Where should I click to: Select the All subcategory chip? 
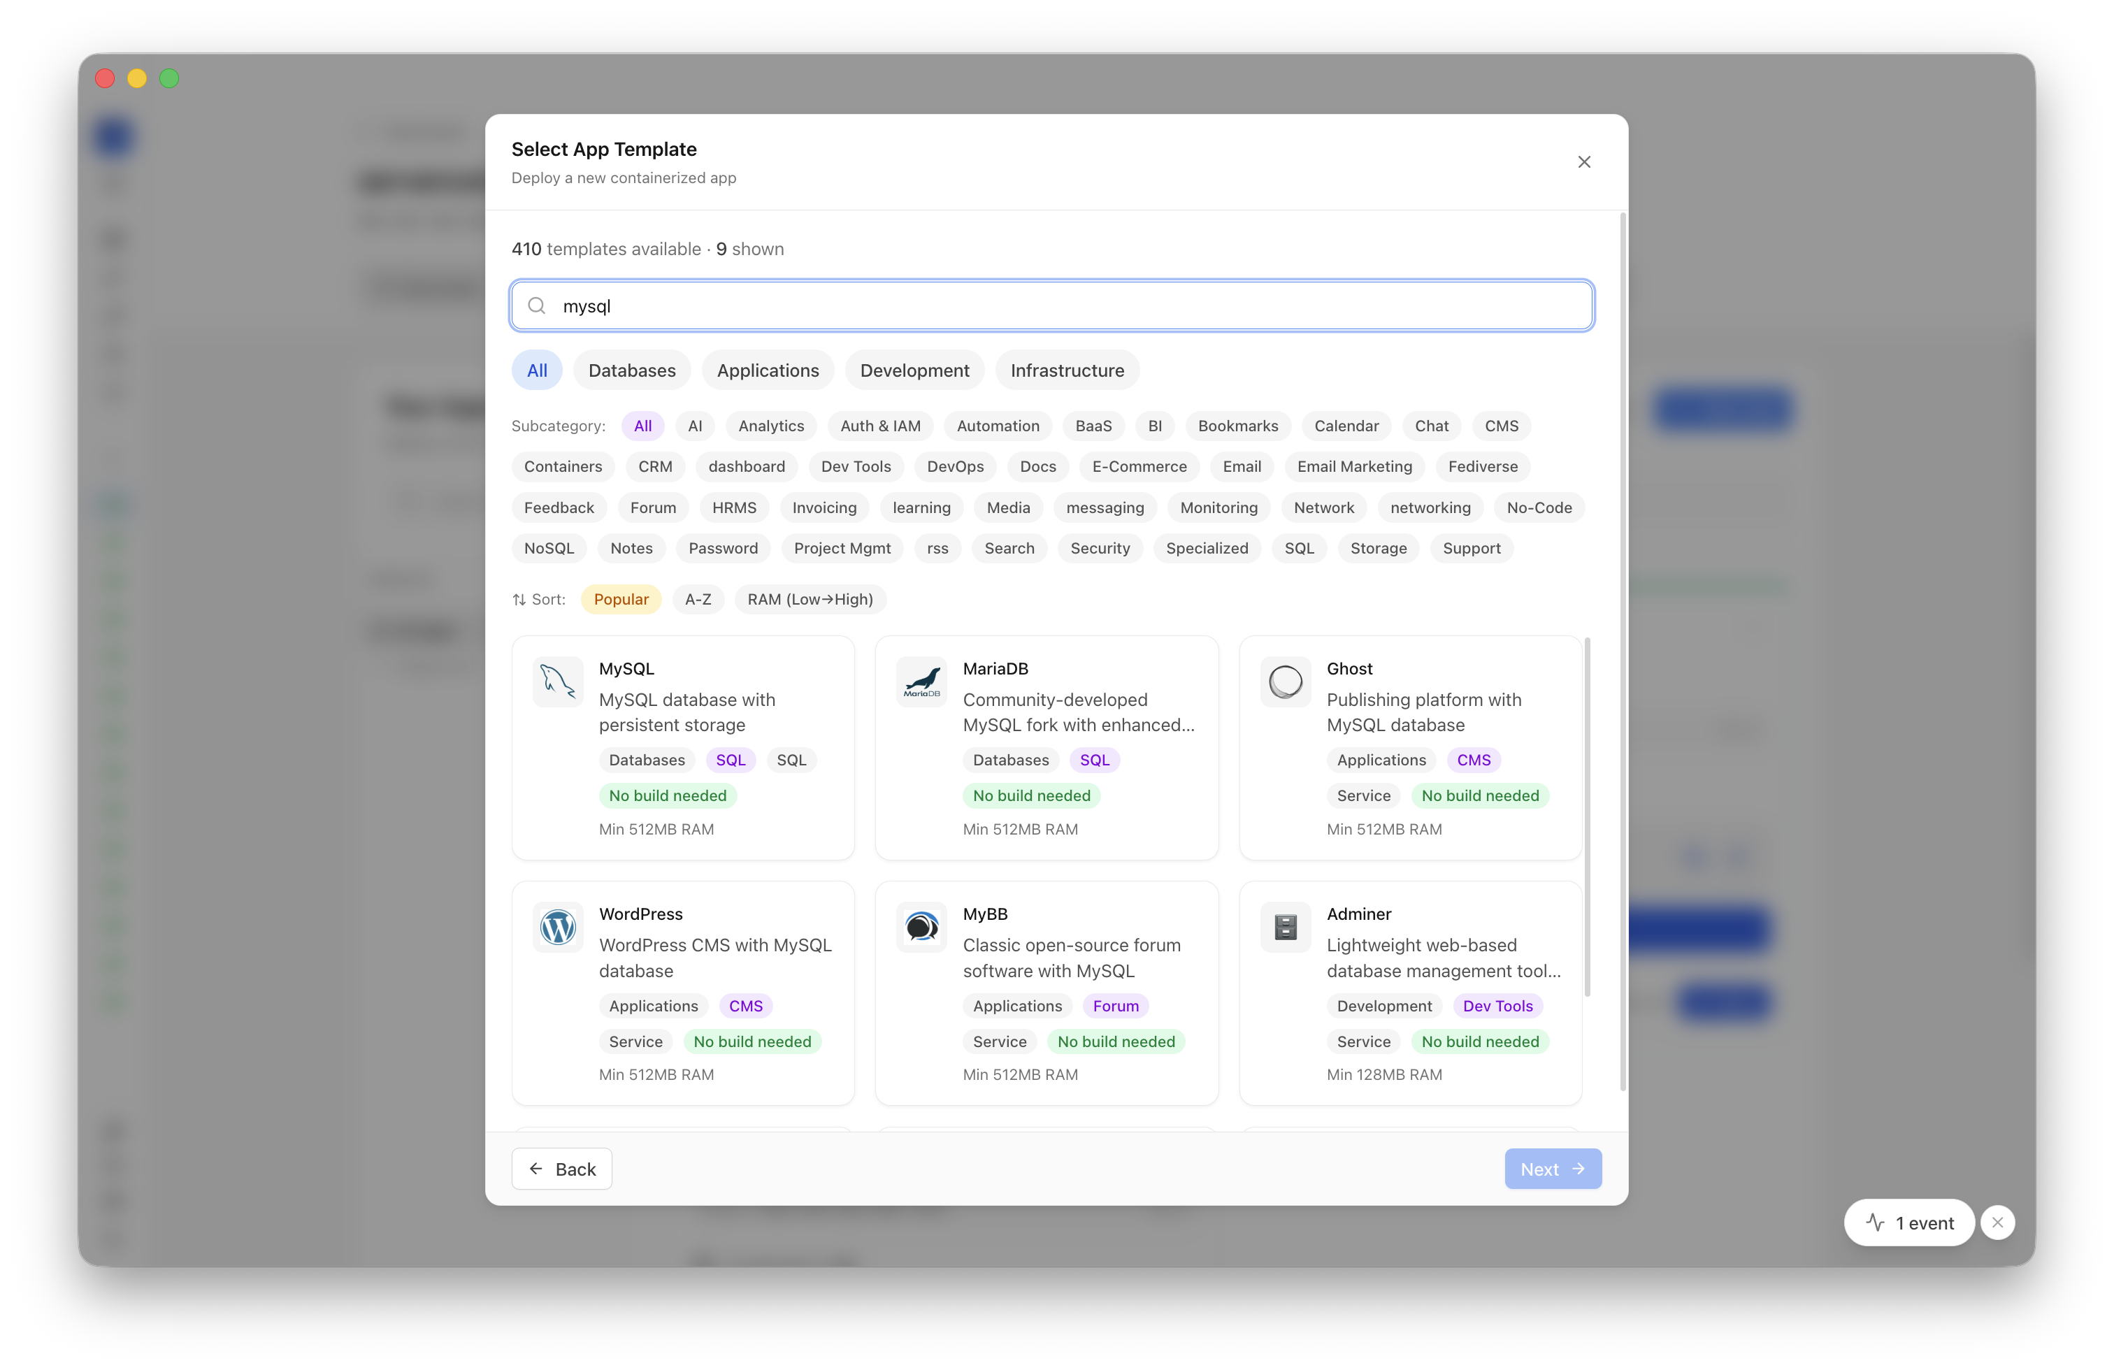[x=642, y=425]
